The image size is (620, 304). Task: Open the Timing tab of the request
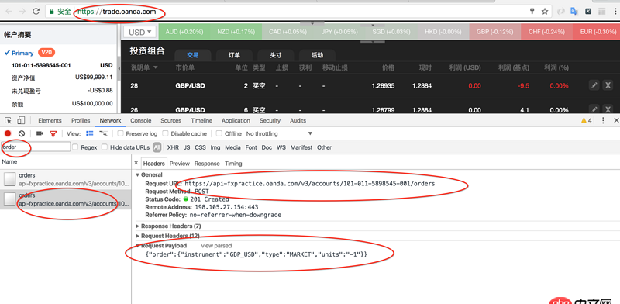[233, 164]
